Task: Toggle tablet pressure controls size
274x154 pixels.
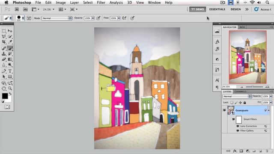Action: tap(132, 18)
